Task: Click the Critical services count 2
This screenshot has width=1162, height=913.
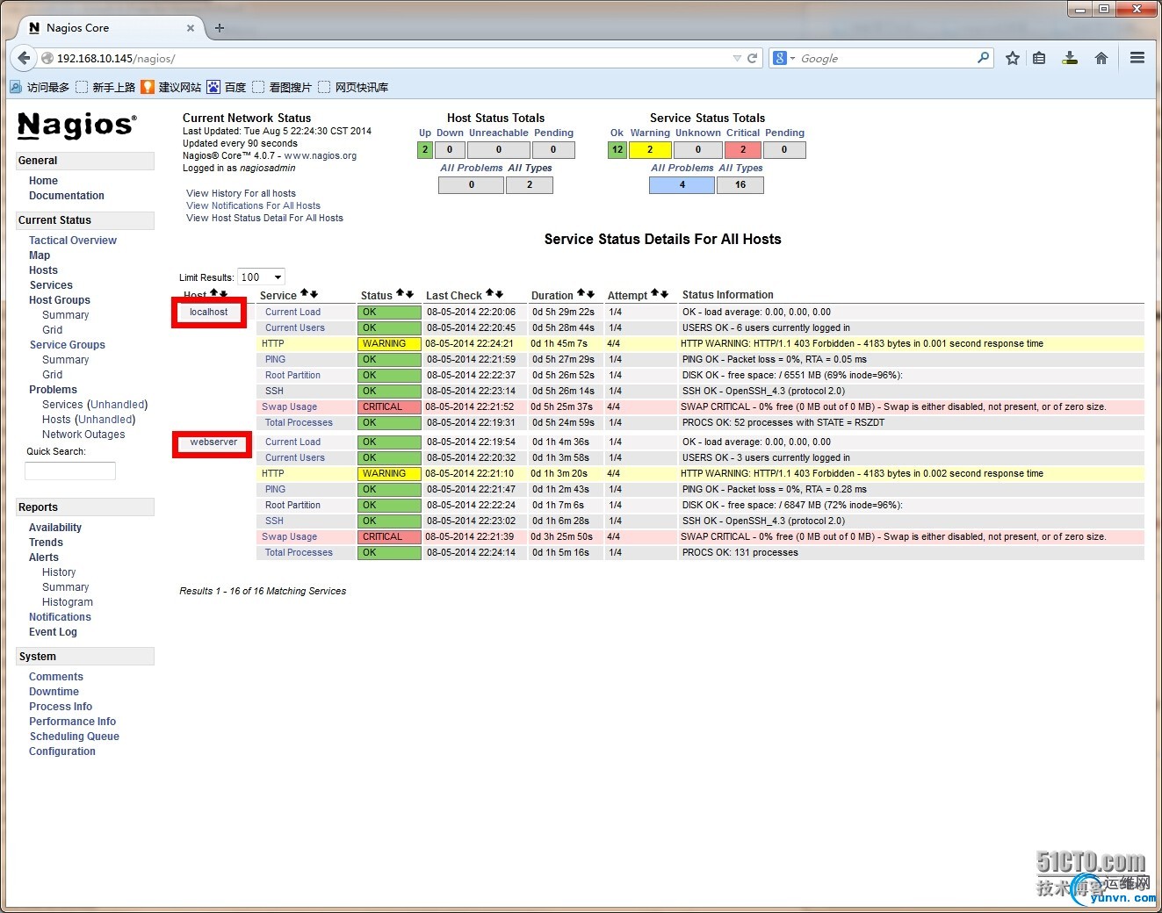Action: pyautogui.click(x=743, y=150)
